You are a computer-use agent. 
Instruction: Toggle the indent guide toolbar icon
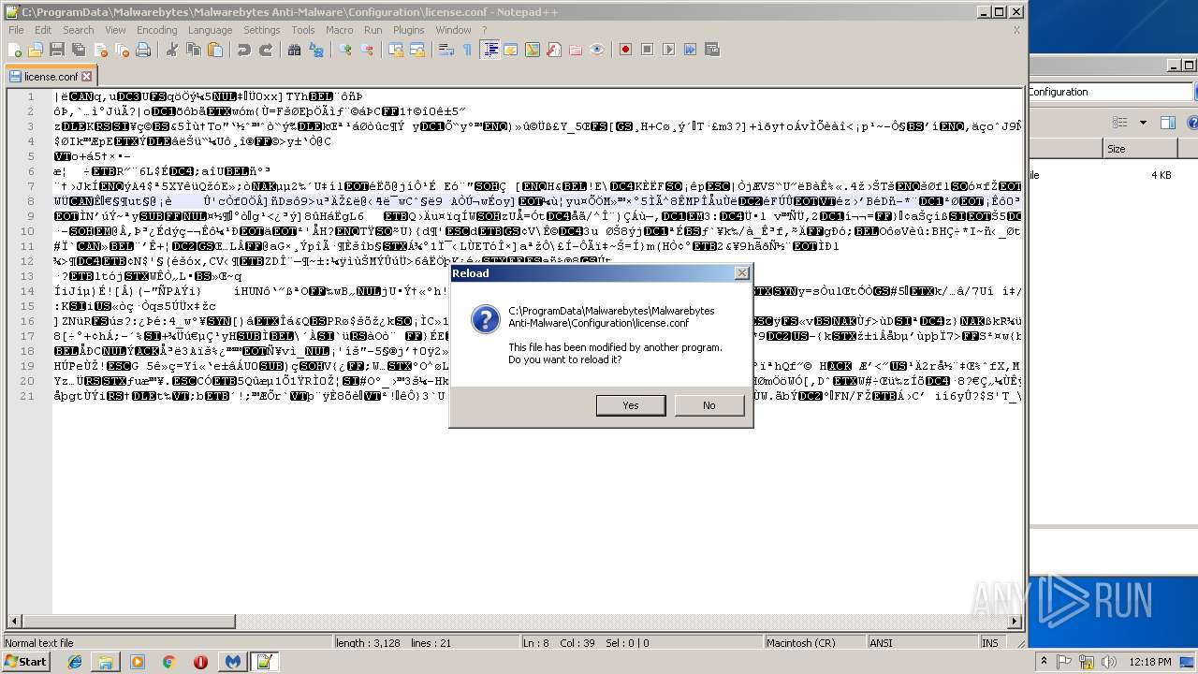[x=489, y=50]
